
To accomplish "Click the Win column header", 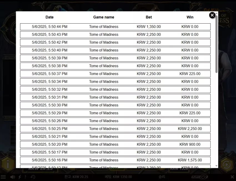I will (190, 17).
